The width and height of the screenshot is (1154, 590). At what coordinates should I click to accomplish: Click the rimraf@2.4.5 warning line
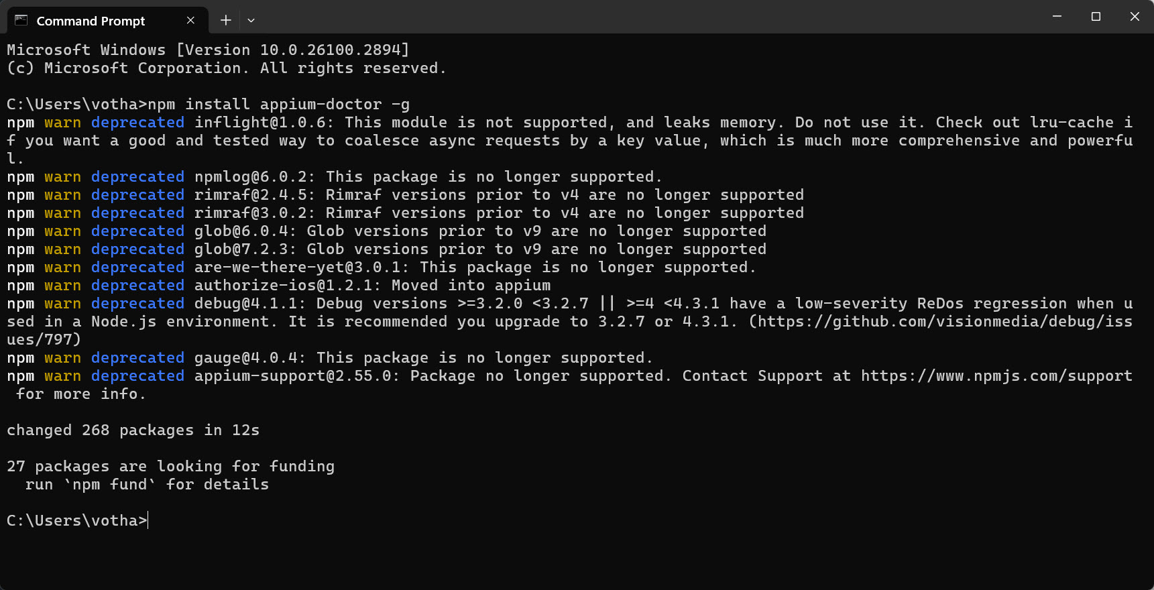(405, 195)
